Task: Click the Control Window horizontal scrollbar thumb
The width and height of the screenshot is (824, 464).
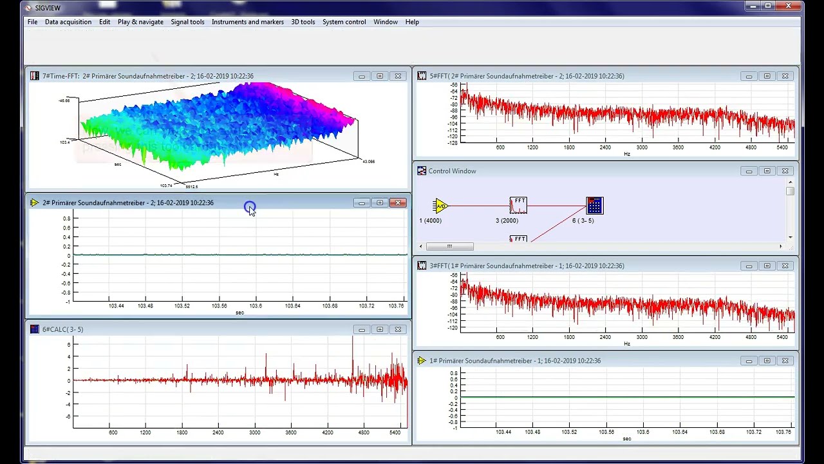Action: (x=449, y=246)
